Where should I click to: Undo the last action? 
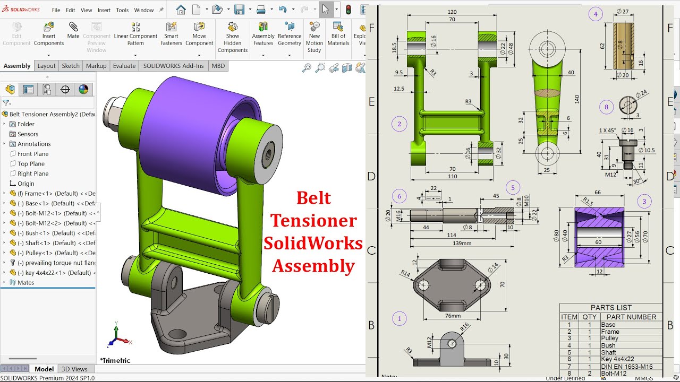click(x=282, y=10)
